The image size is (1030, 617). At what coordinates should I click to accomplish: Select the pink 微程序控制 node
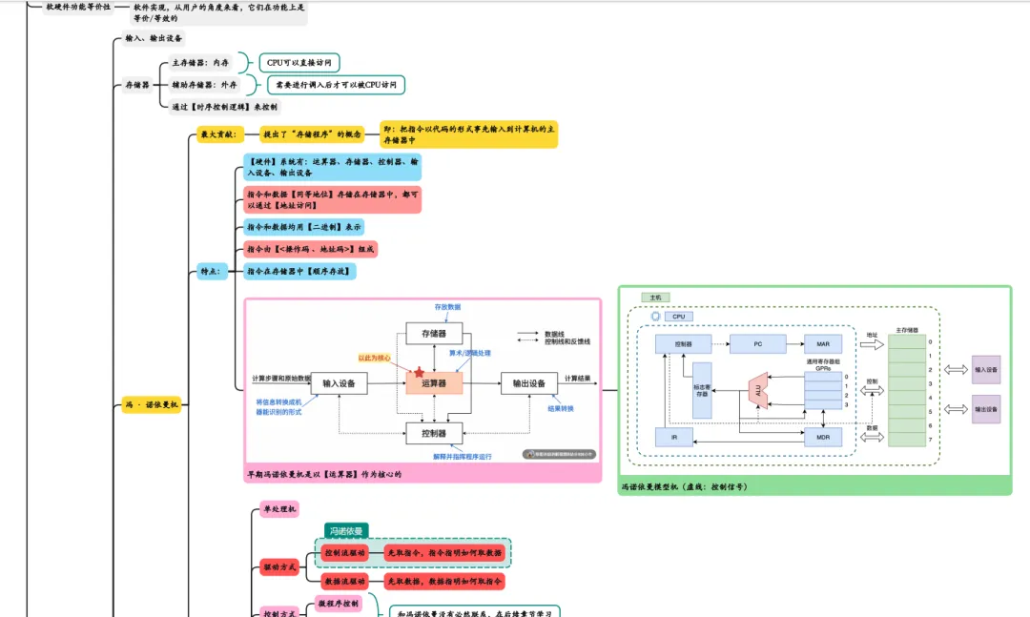(339, 604)
